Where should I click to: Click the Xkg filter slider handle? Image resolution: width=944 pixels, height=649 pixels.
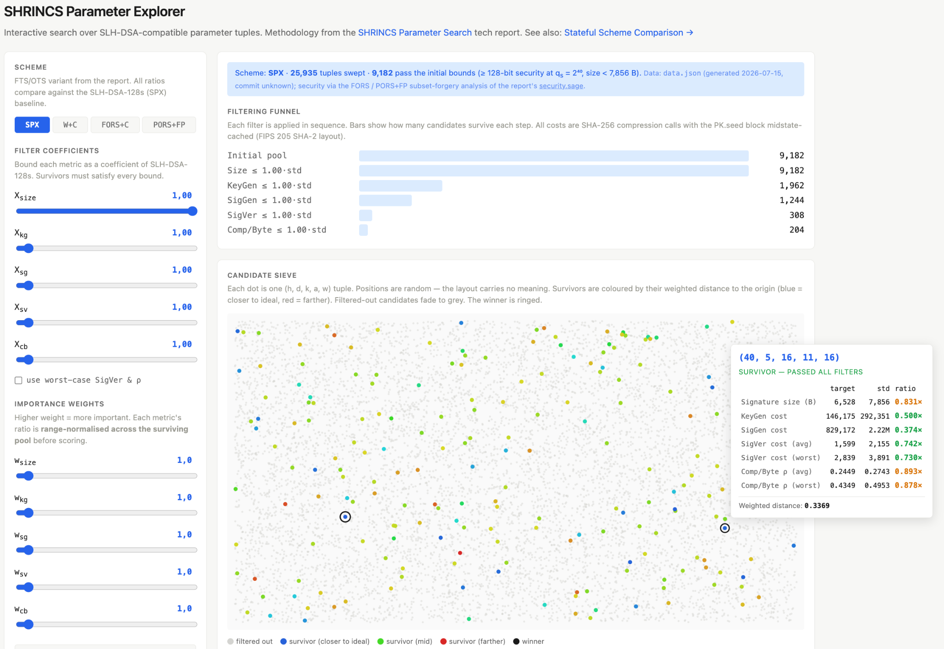[28, 248]
